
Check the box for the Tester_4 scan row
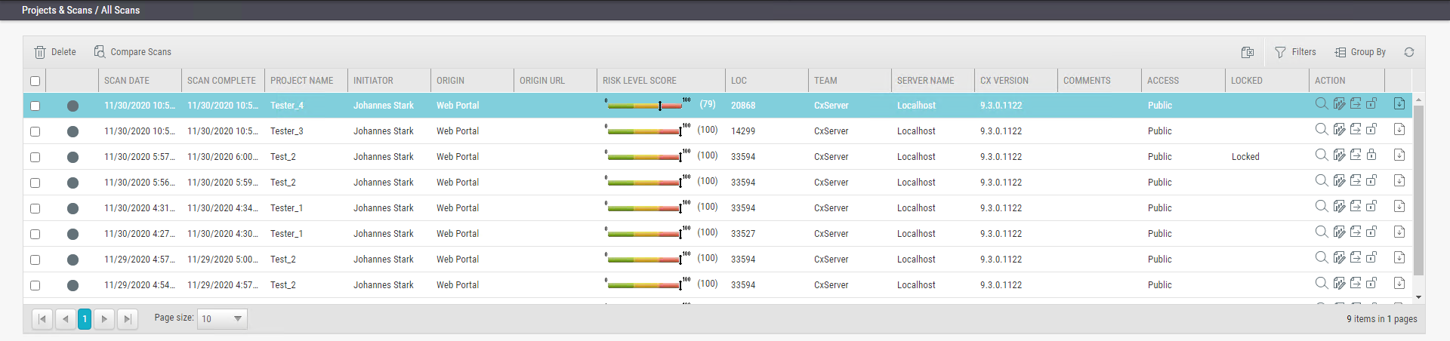coord(35,106)
